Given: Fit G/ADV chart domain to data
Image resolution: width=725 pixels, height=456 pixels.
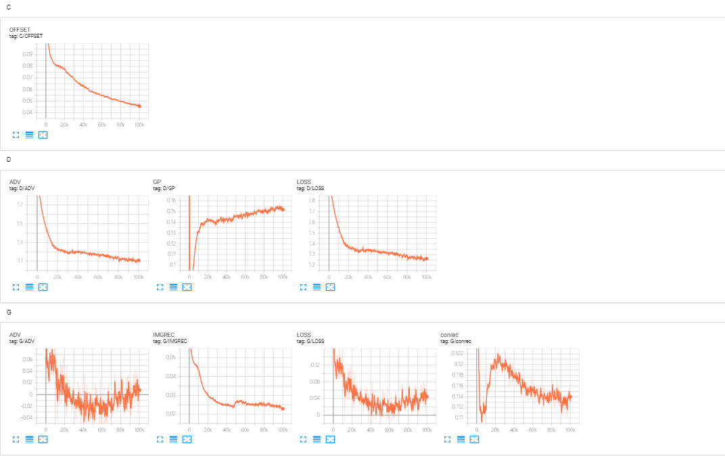Looking at the screenshot, I should (x=43, y=439).
